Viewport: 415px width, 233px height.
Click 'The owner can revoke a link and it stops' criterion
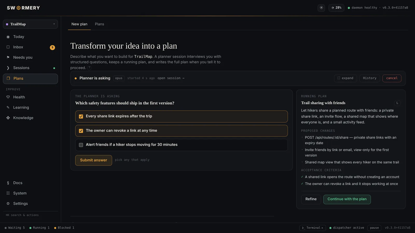(351, 184)
